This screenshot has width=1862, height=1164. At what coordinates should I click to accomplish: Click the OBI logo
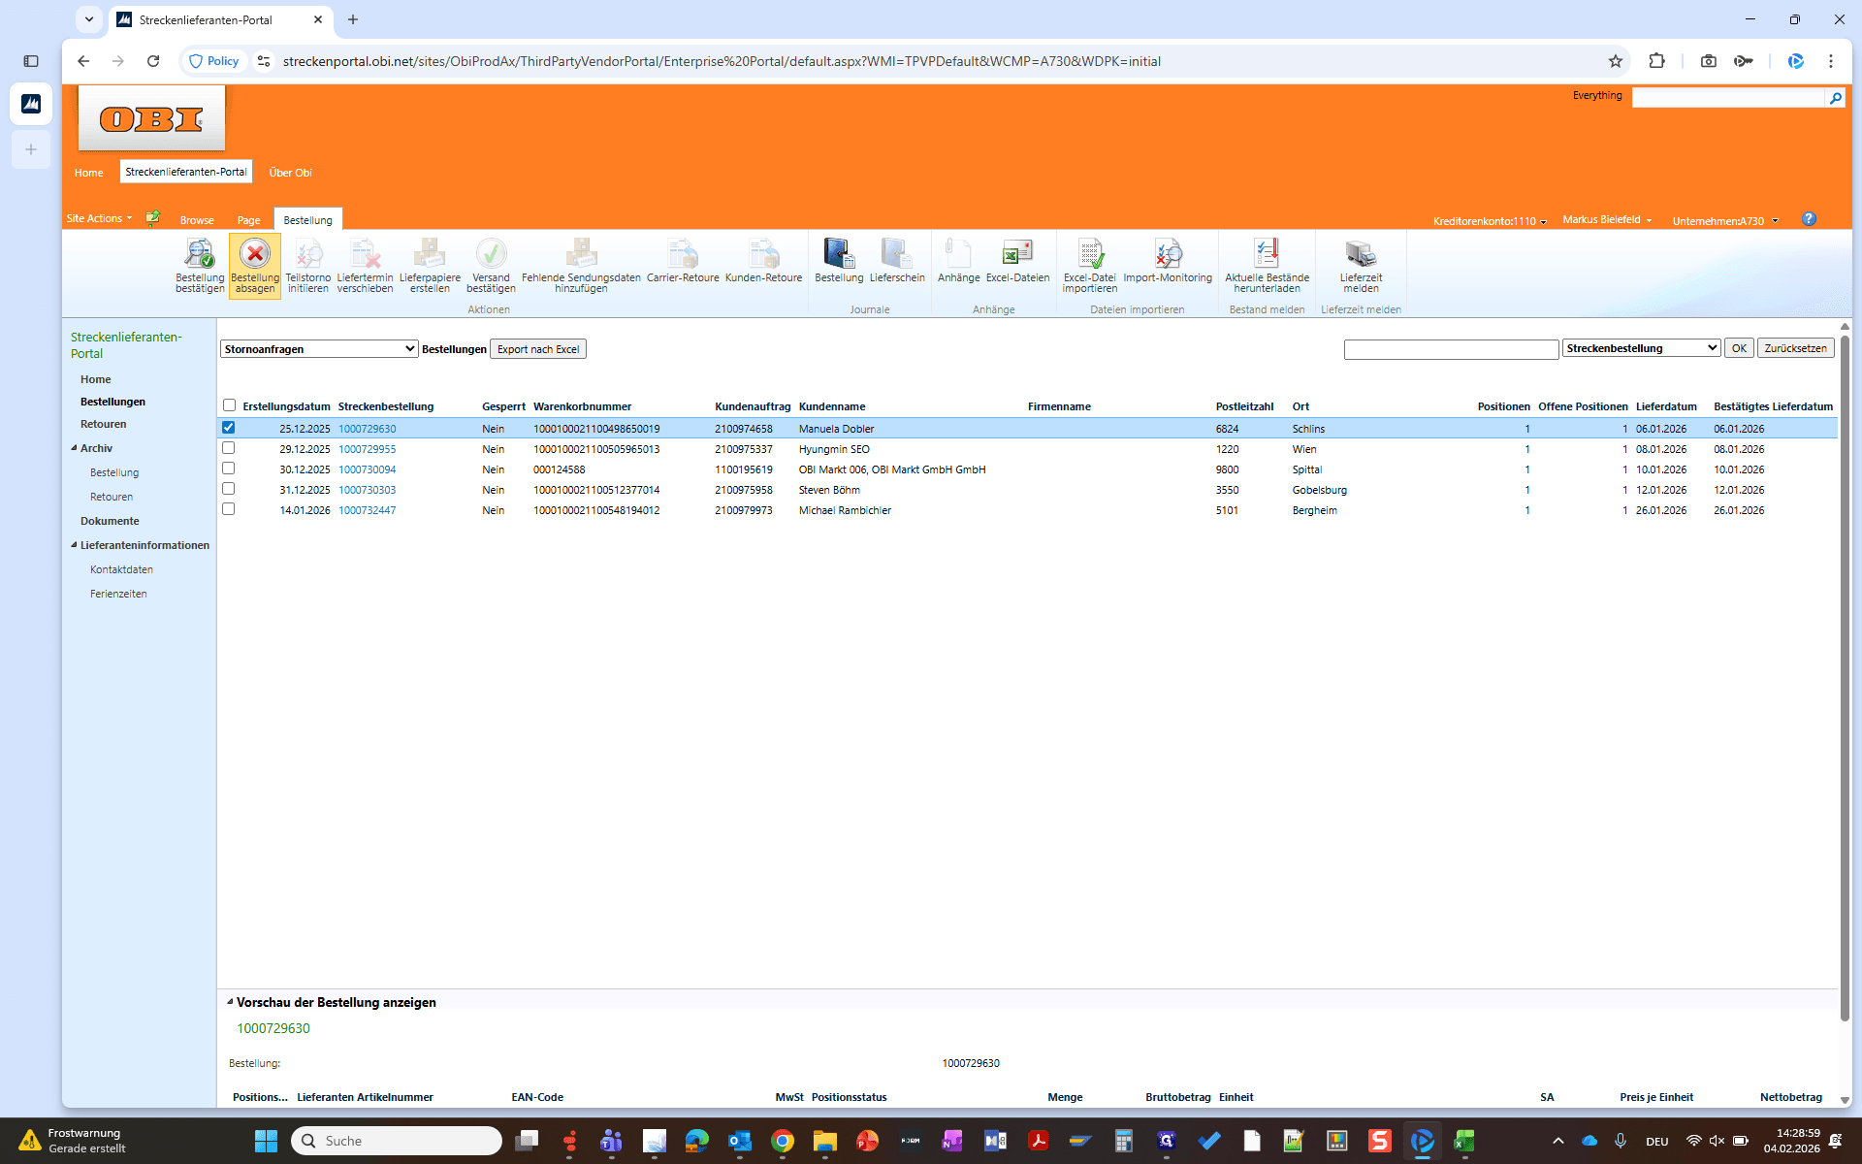click(x=151, y=118)
